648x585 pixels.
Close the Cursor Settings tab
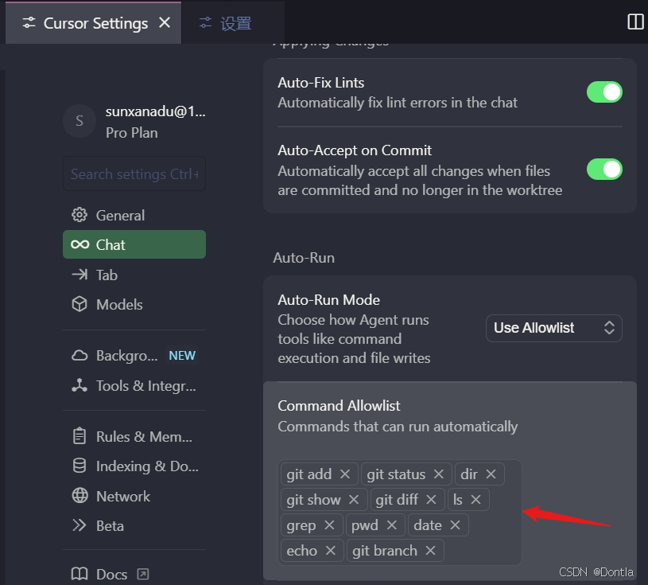click(x=165, y=23)
